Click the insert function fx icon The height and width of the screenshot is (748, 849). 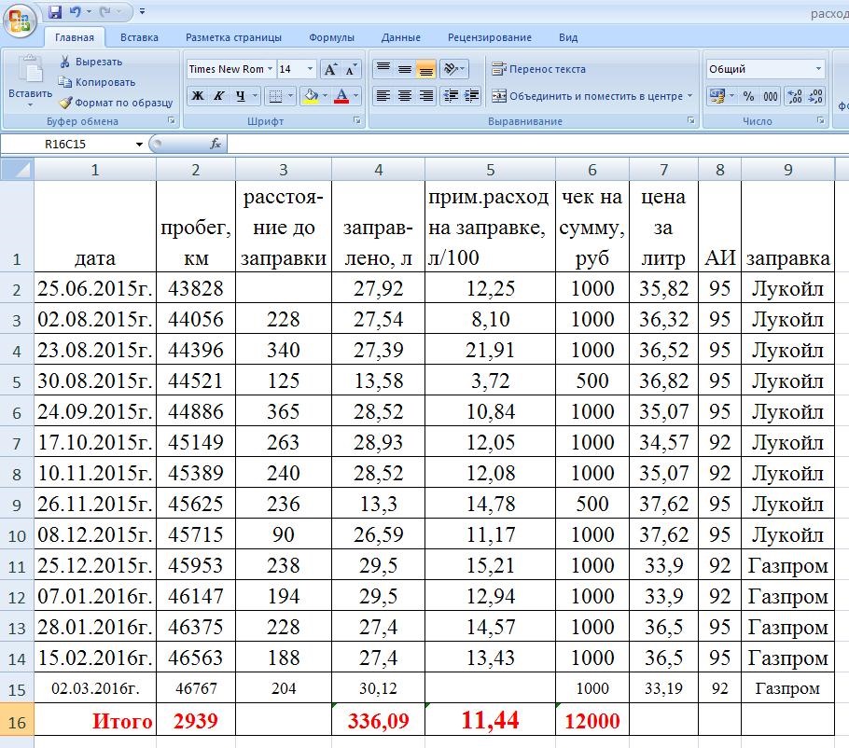[x=216, y=145]
